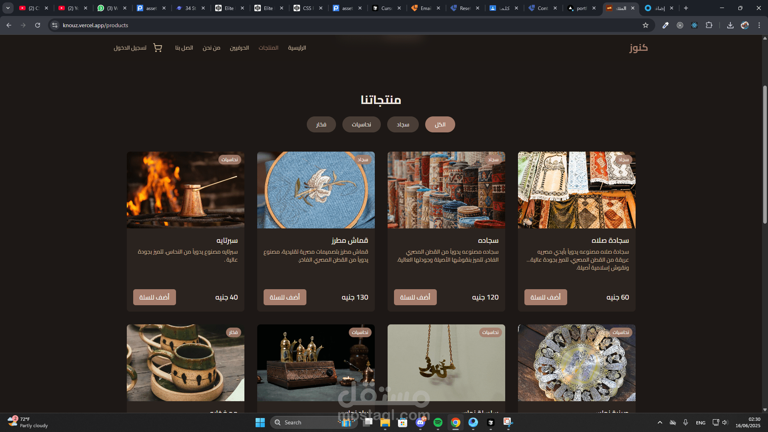Click the browser Downloads icon
768x432 pixels.
tap(730, 25)
